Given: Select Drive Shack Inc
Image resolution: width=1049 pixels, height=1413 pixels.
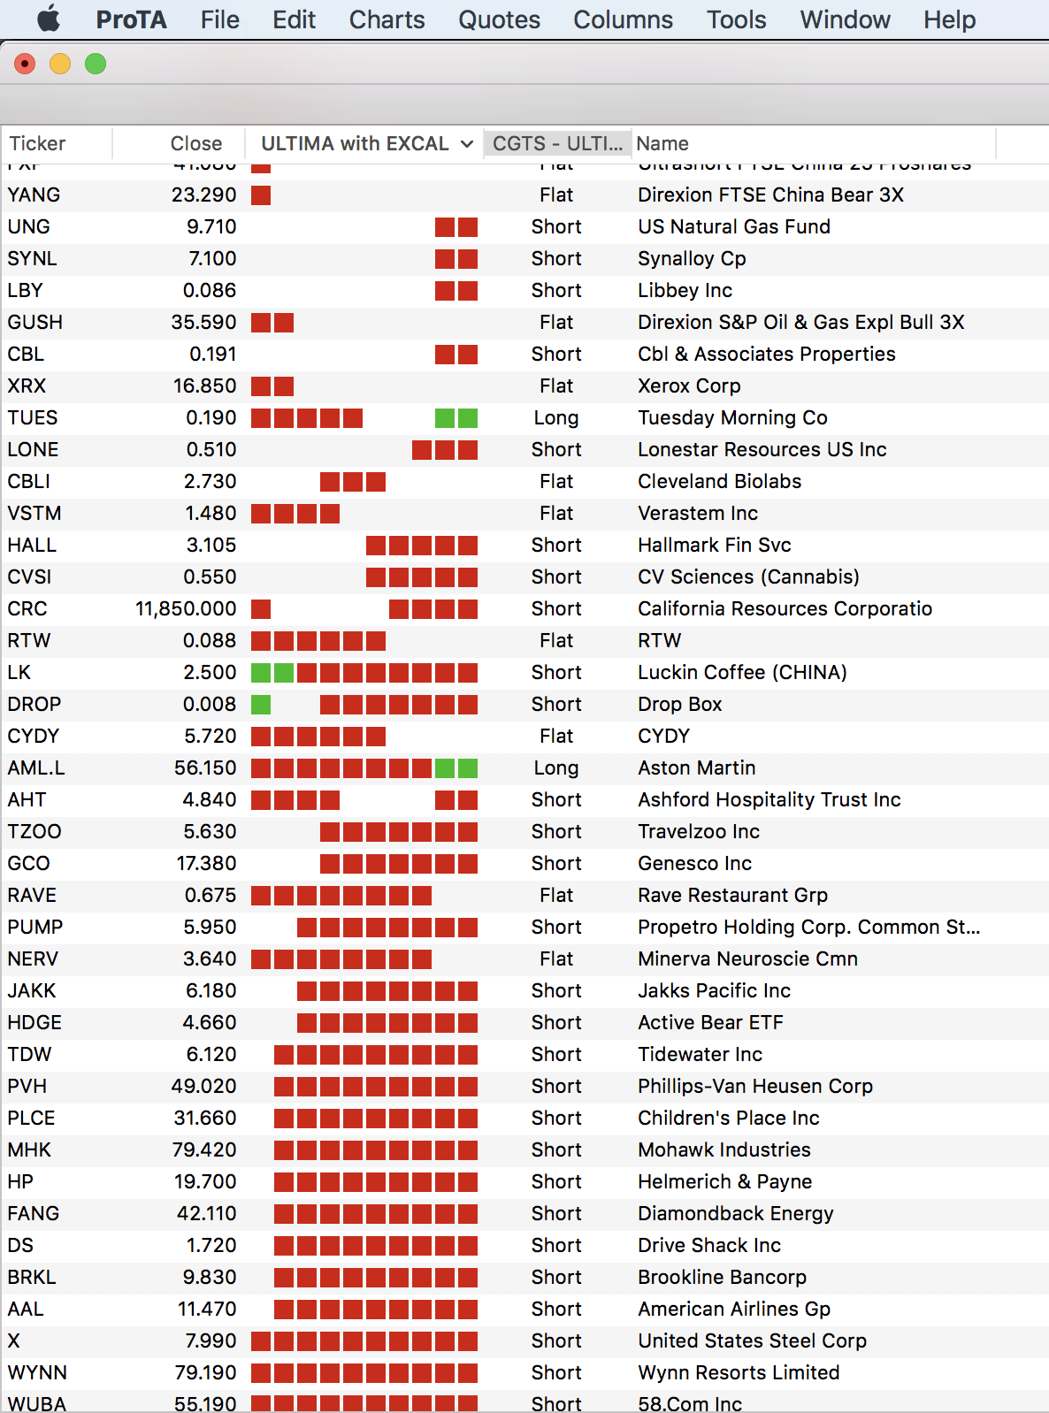Looking at the screenshot, I should [x=709, y=1245].
